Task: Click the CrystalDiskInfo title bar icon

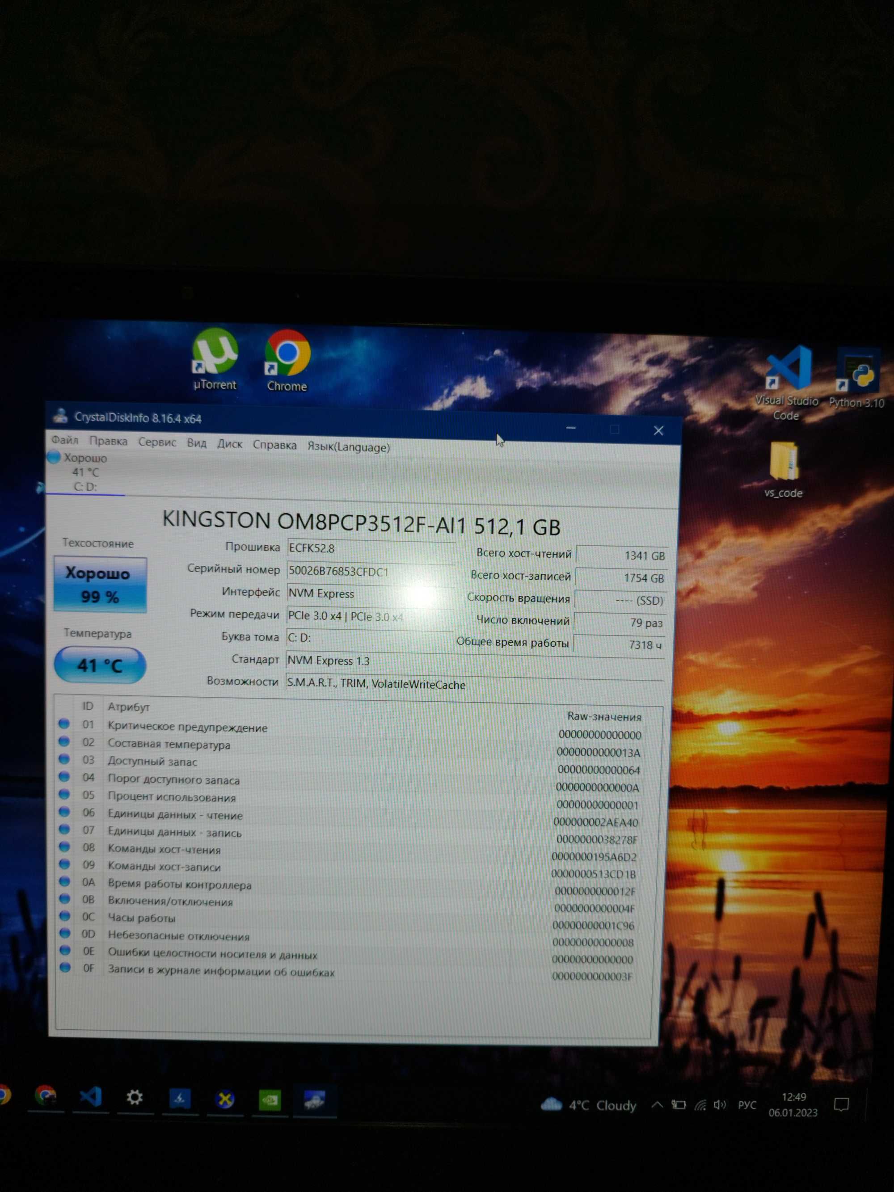Action: click(x=60, y=416)
